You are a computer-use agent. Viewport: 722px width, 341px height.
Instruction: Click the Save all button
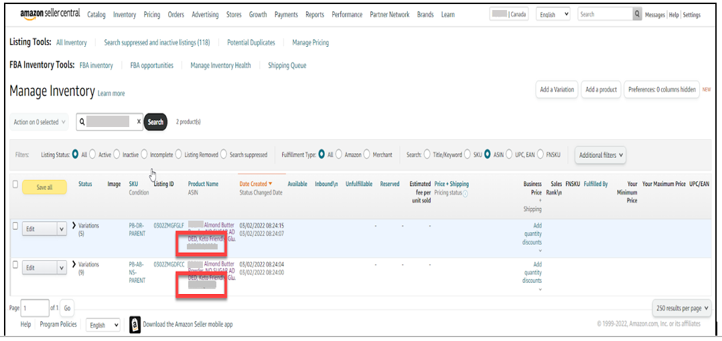pos(44,187)
